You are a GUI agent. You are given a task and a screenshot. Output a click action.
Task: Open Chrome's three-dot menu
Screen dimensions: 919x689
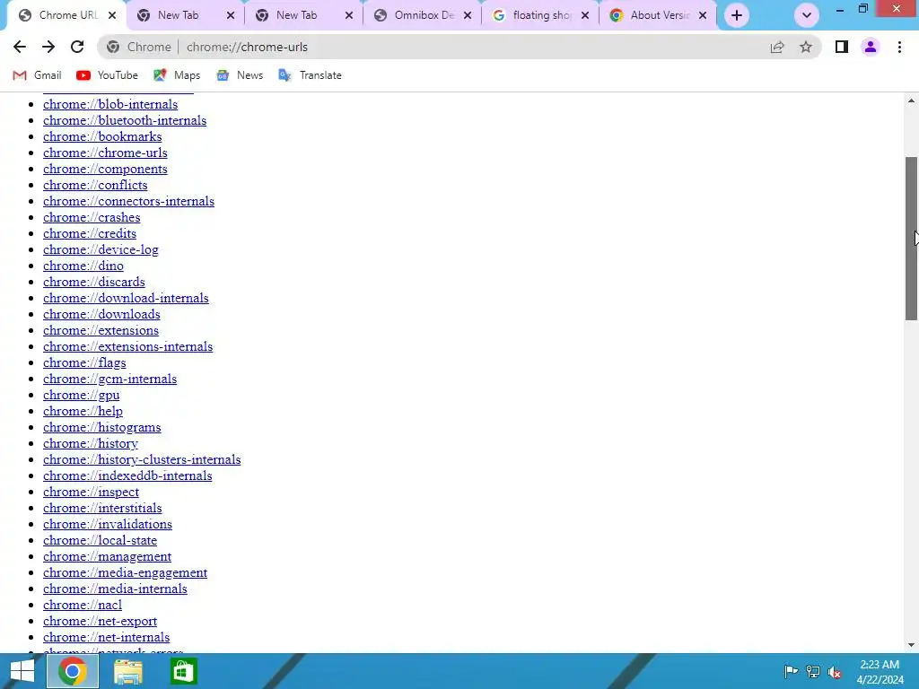[x=899, y=47]
